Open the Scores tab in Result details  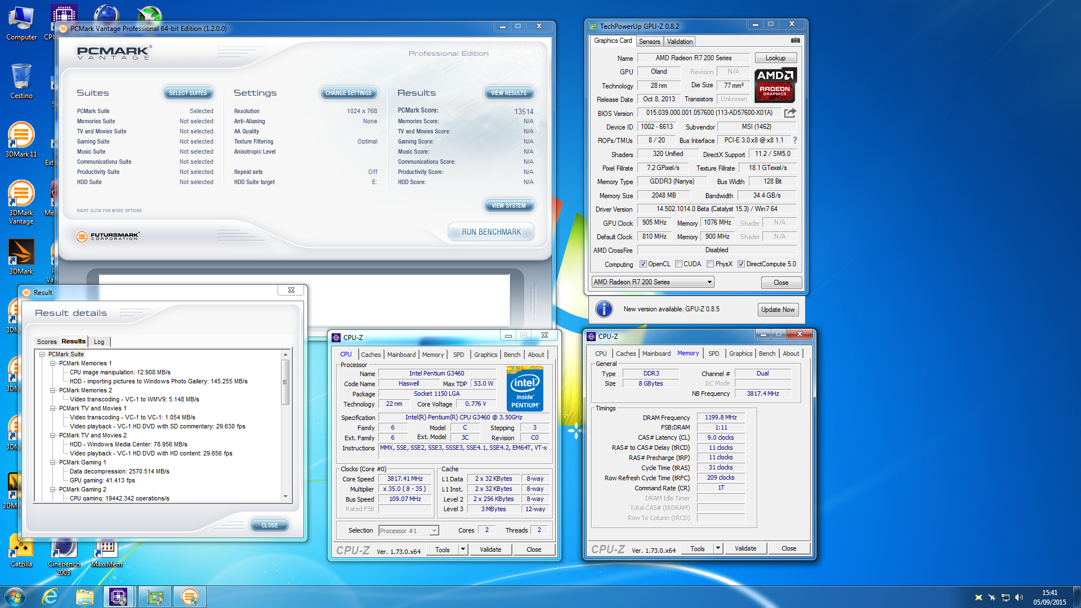pyautogui.click(x=47, y=342)
